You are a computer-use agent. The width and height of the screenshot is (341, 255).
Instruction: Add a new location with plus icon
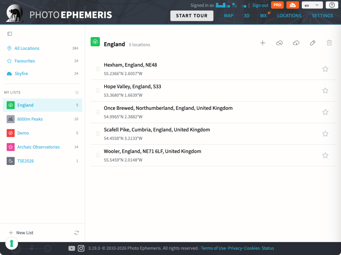click(x=263, y=43)
